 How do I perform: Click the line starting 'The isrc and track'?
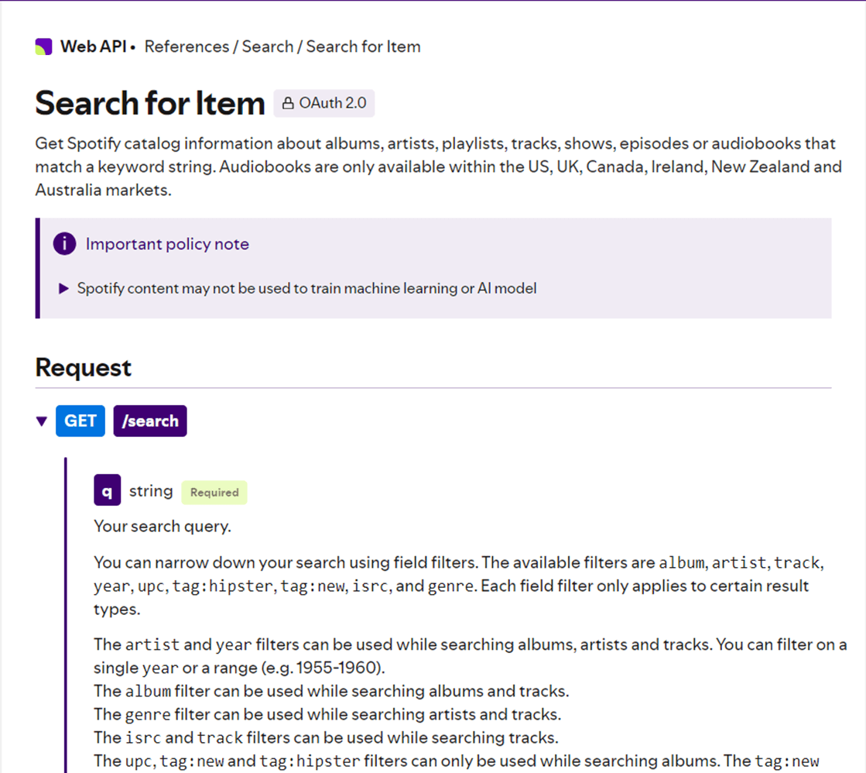(327, 737)
